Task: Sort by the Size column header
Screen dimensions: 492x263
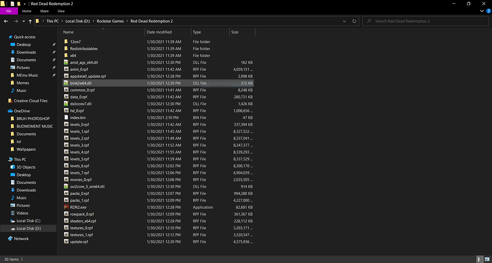Action: pos(242,32)
